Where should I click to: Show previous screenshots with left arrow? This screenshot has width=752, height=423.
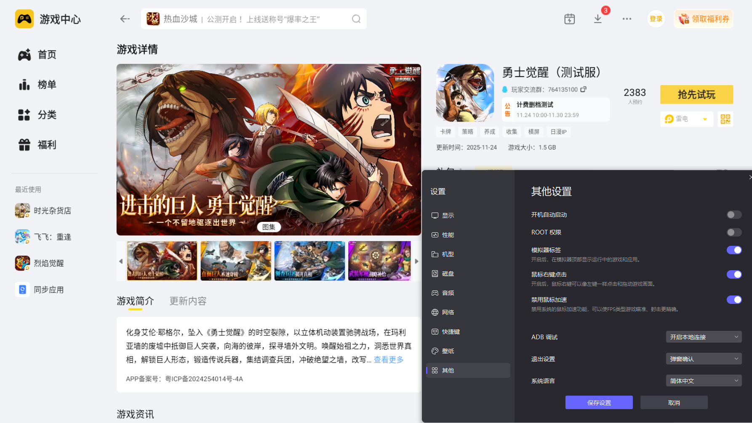pyautogui.click(x=121, y=261)
